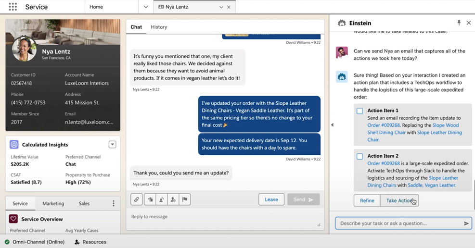Click the 415 Mission St. address
Viewport: 475px width, 248px height.
tap(82, 102)
